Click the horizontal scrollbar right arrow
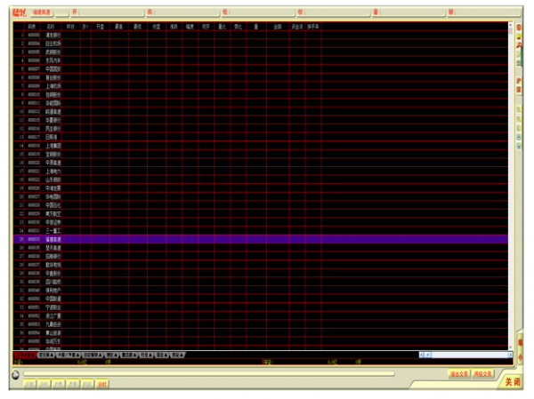The width and height of the screenshot is (534, 399). click(510, 355)
